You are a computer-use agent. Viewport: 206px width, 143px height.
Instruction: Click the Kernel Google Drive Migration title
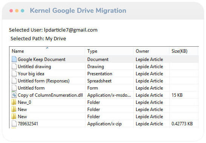[x=78, y=11]
